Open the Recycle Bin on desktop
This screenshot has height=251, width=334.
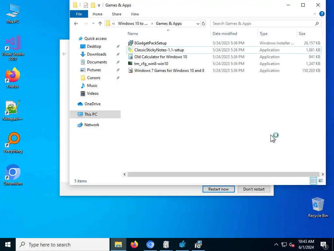click(318, 207)
